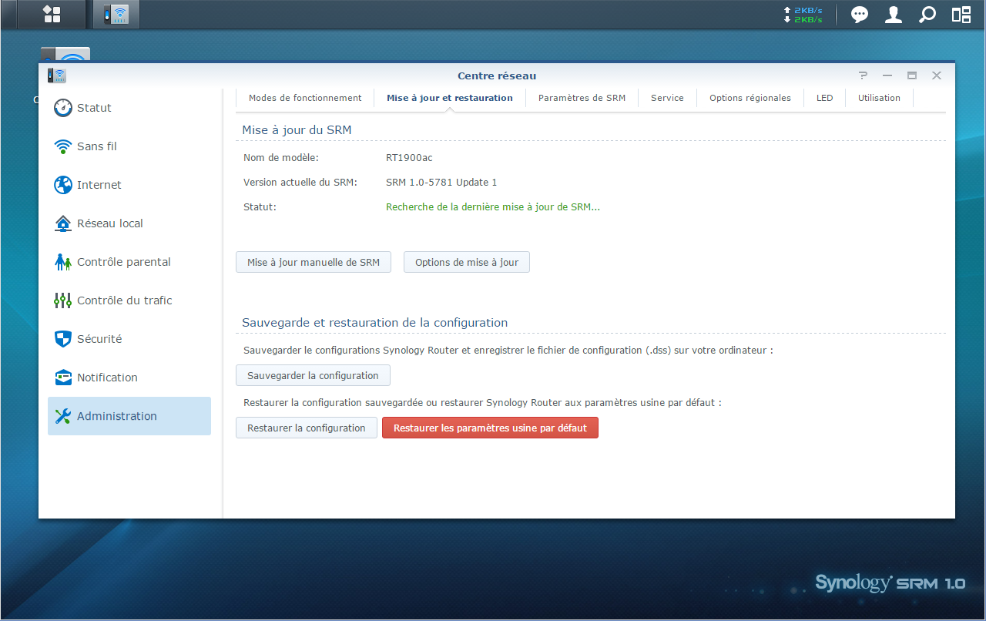Close the Centre réseau window

point(937,76)
